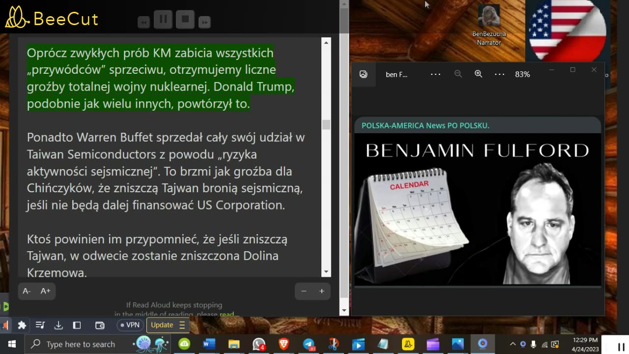
Task: Open the Photos app from the taskbar
Action: click(458, 344)
